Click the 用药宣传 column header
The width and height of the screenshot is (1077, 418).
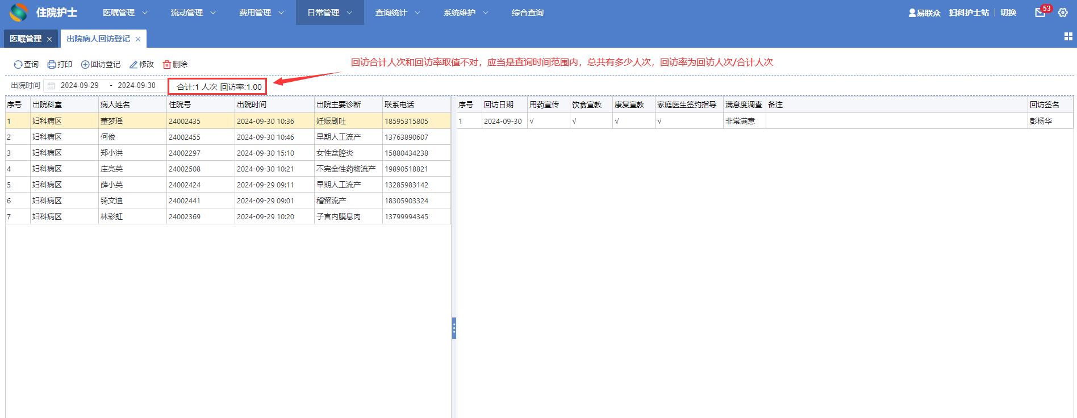(548, 105)
